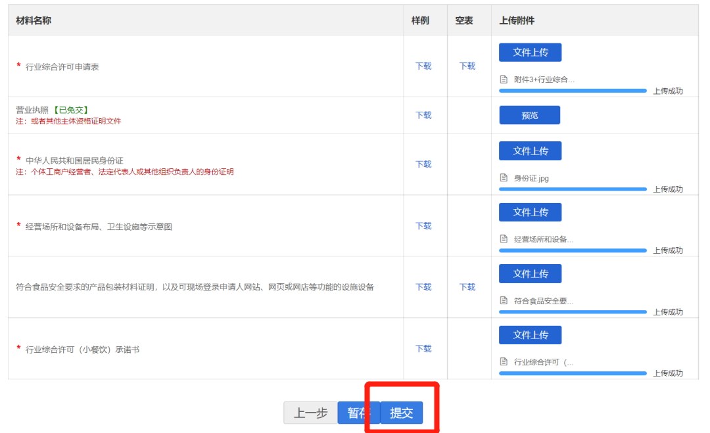Click the file icon in the 承诺书 row attachment

tap(504, 362)
